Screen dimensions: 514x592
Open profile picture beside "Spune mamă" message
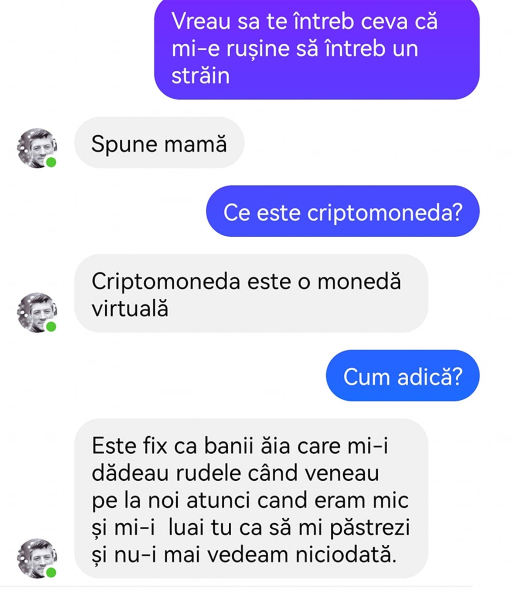pyautogui.click(x=37, y=148)
